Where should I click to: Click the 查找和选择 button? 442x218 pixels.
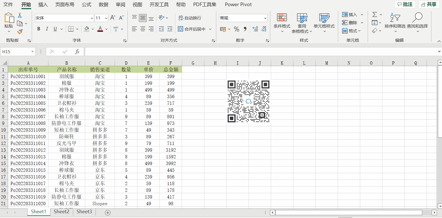(x=417, y=23)
